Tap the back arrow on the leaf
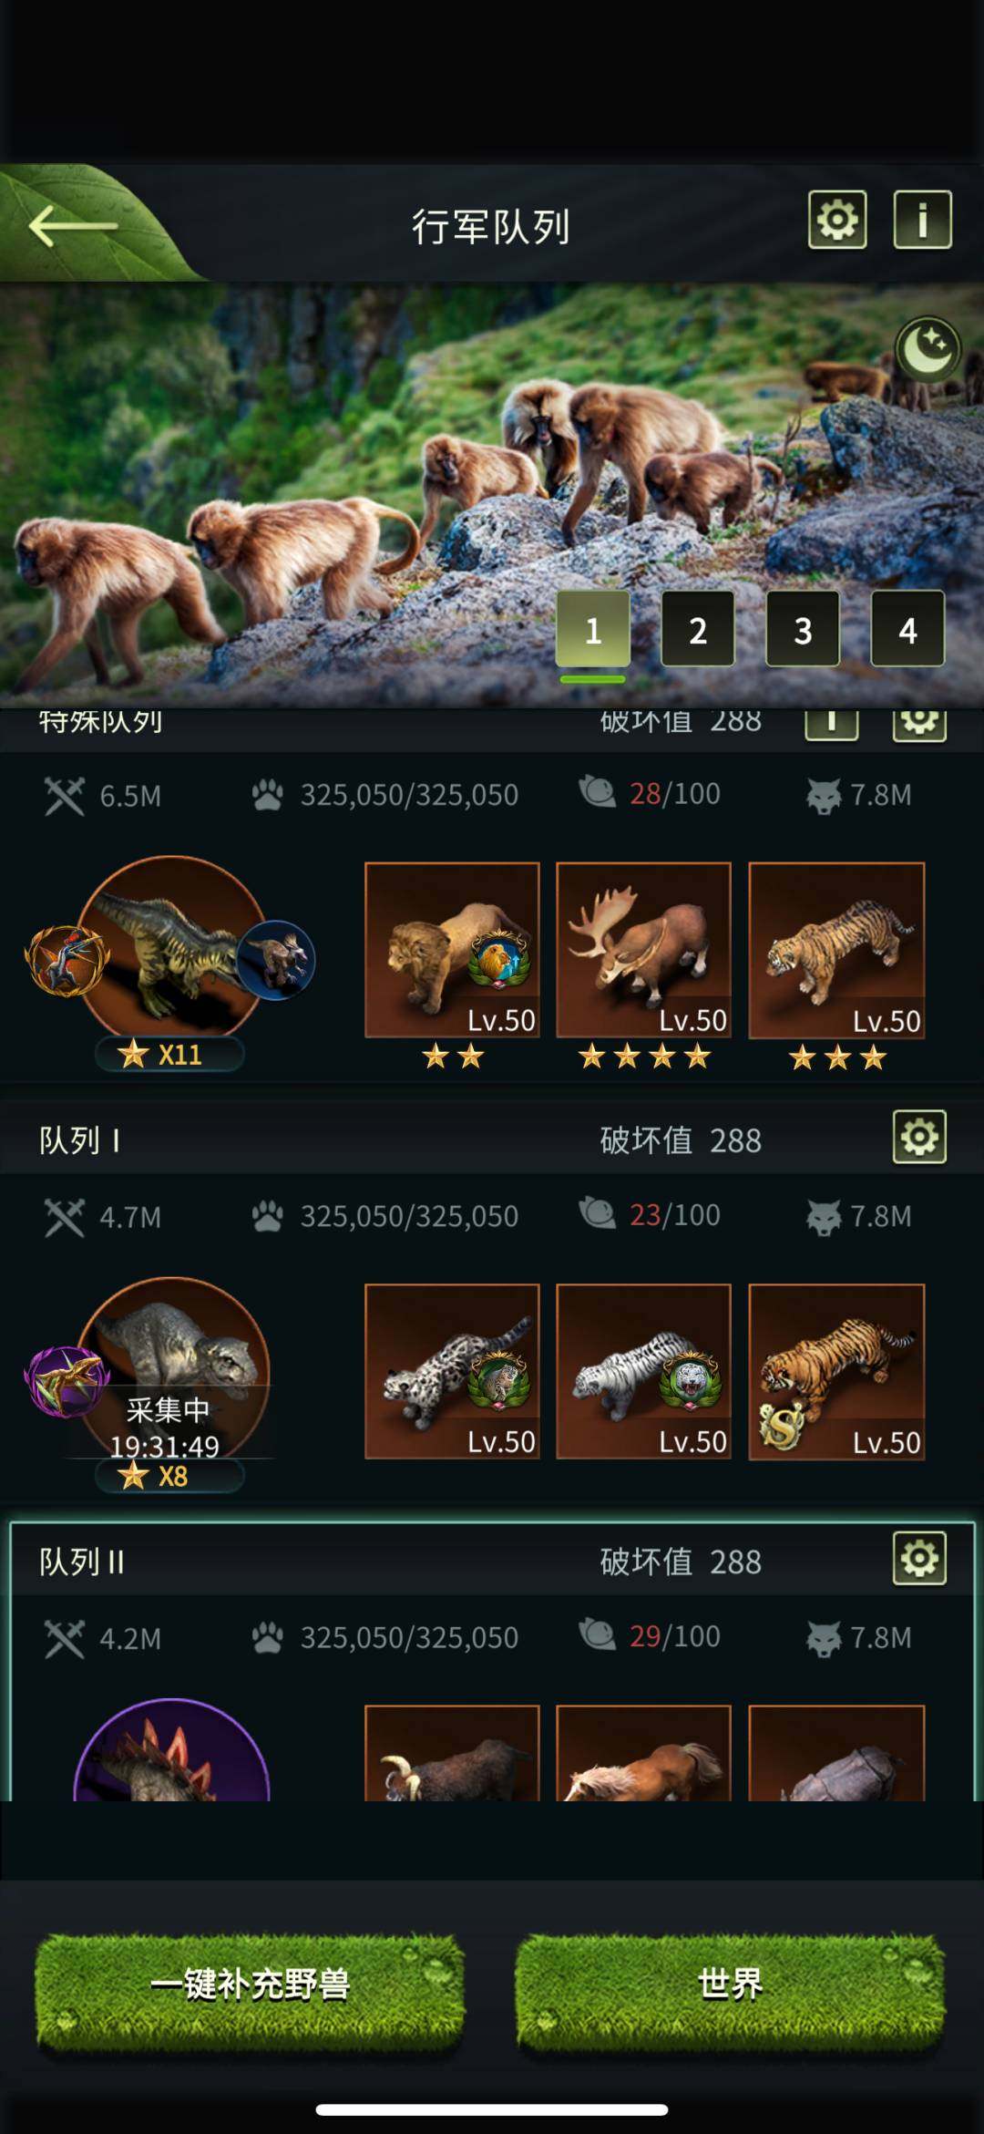Viewport: 984px width, 2134px height. [73, 225]
